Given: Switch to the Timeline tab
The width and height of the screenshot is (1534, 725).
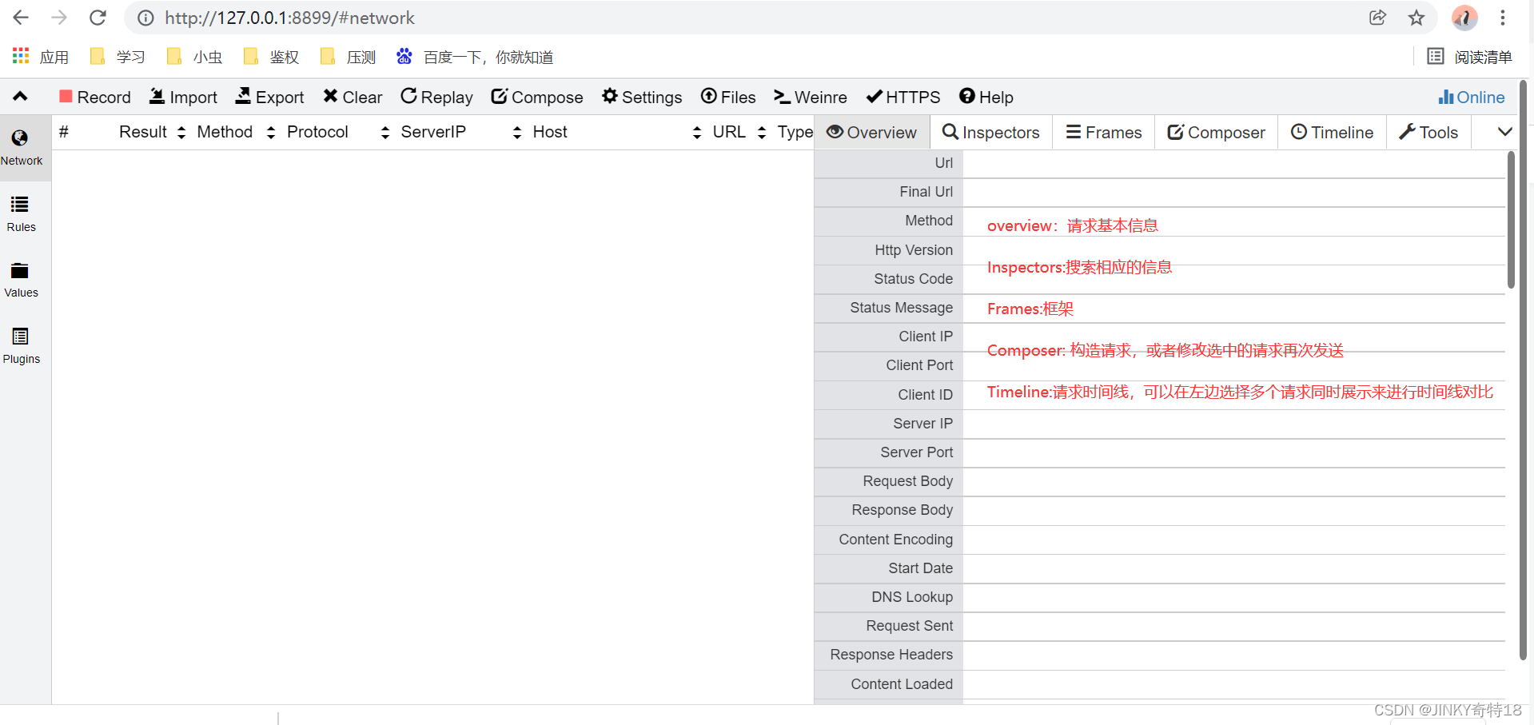Looking at the screenshot, I should pos(1331,132).
